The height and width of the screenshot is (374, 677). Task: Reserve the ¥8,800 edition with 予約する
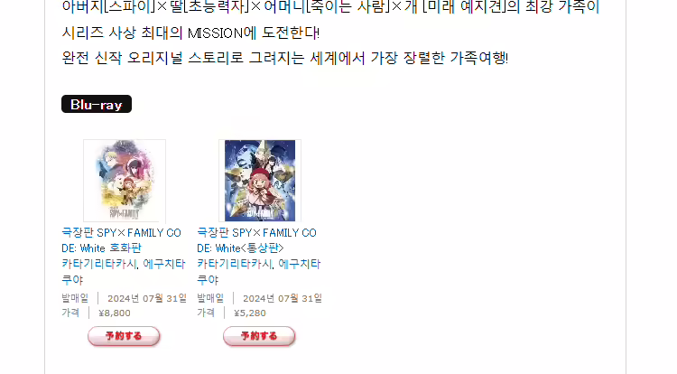click(124, 336)
